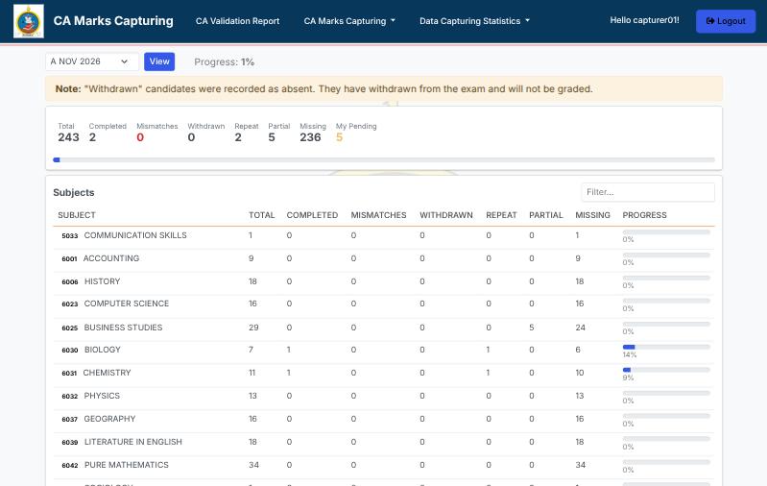This screenshot has height=486, width=767.
Task: Focus the subjects Filter field
Action: click(x=648, y=192)
